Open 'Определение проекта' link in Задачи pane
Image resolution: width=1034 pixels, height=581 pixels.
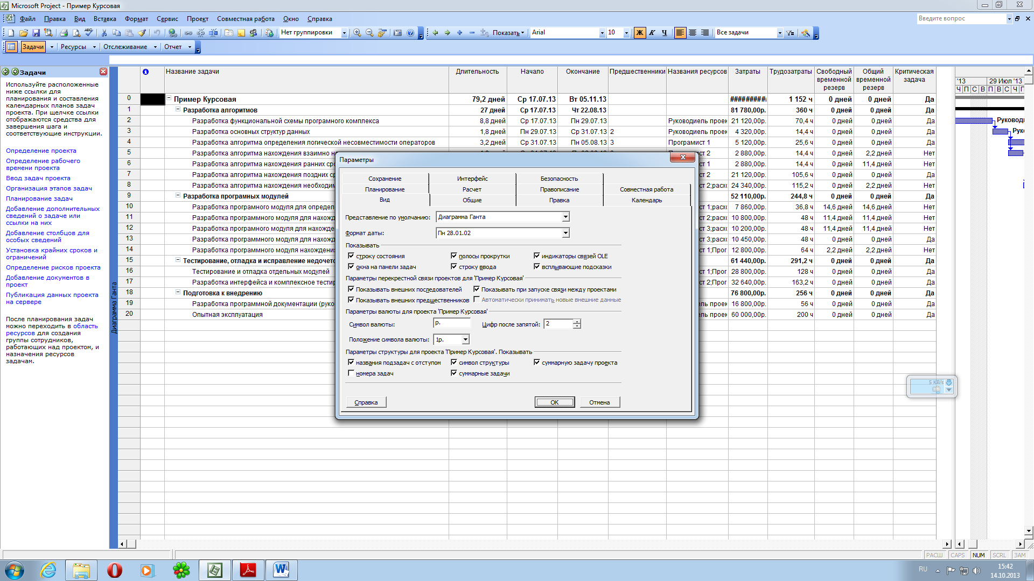pos(41,151)
